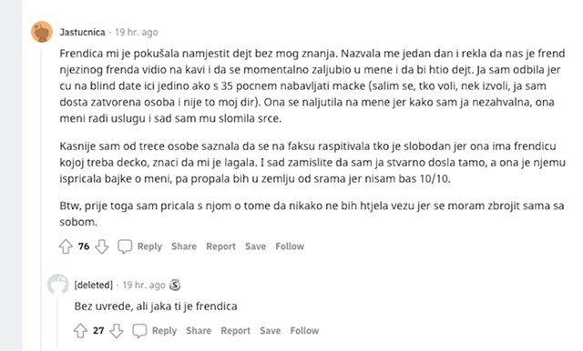The image size is (583, 351).
Task: Click Reply under Jastucnica's comment
Action: (149, 246)
